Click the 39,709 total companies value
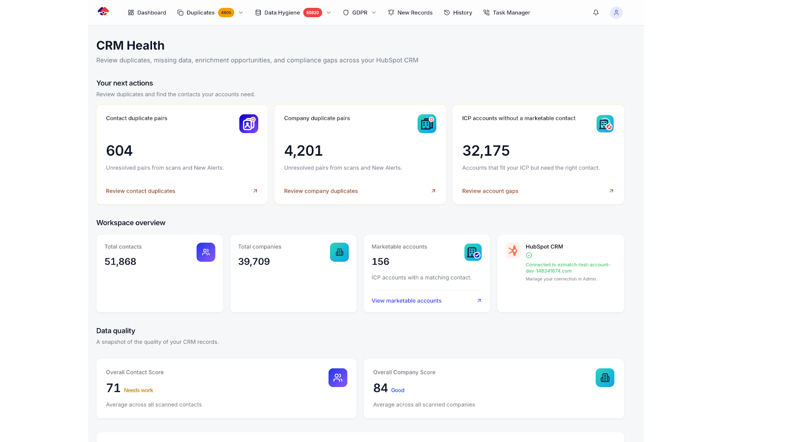 254,262
